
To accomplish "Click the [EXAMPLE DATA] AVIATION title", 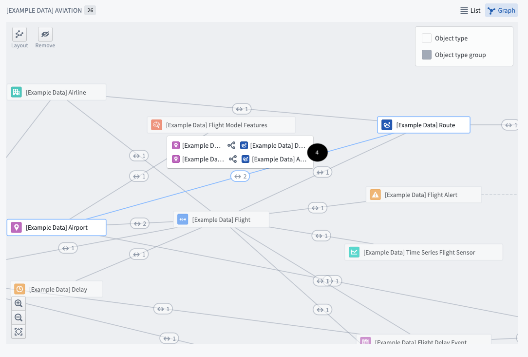I will [44, 10].
